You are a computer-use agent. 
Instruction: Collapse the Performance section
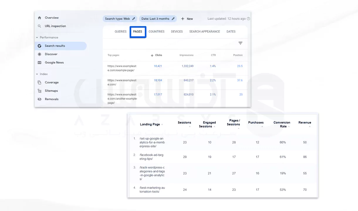(x=37, y=38)
